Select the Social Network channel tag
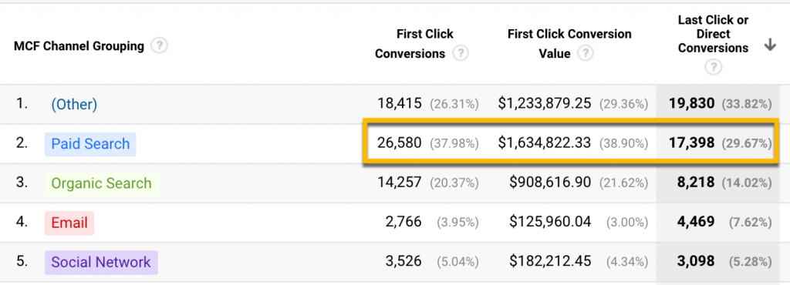Screen dimensions: 790x285 coord(101,262)
